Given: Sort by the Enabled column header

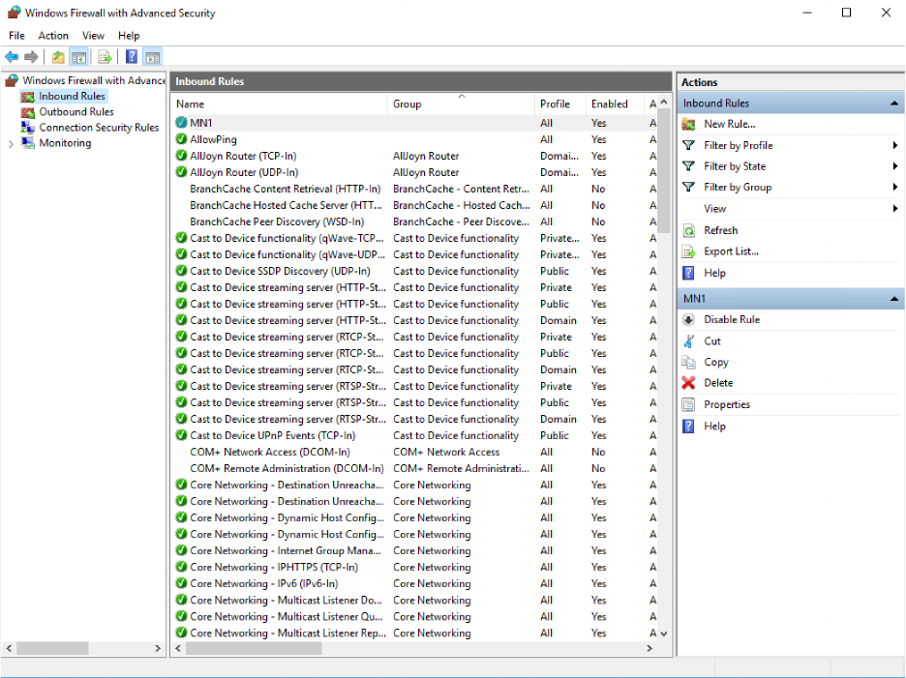Looking at the screenshot, I should pyautogui.click(x=615, y=103).
